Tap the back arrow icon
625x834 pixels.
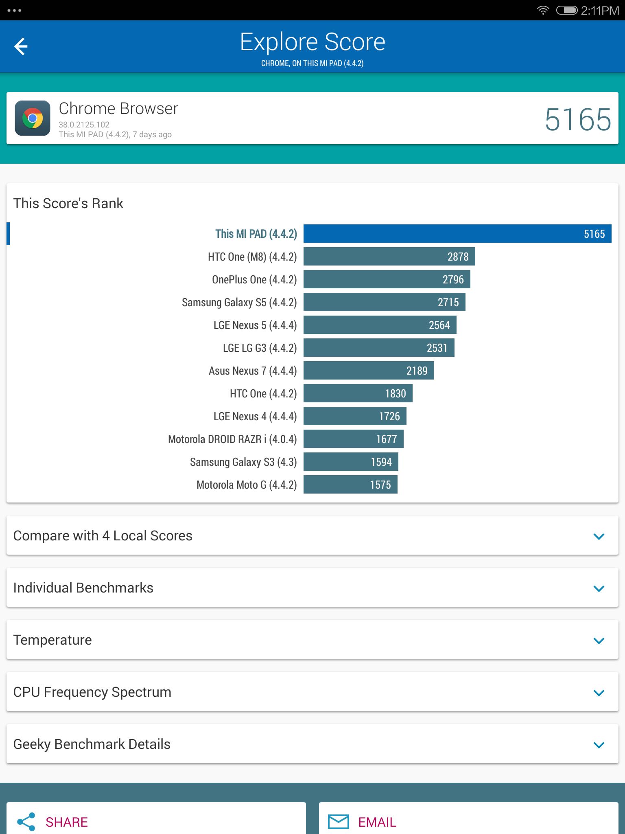pyautogui.click(x=21, y=46)
